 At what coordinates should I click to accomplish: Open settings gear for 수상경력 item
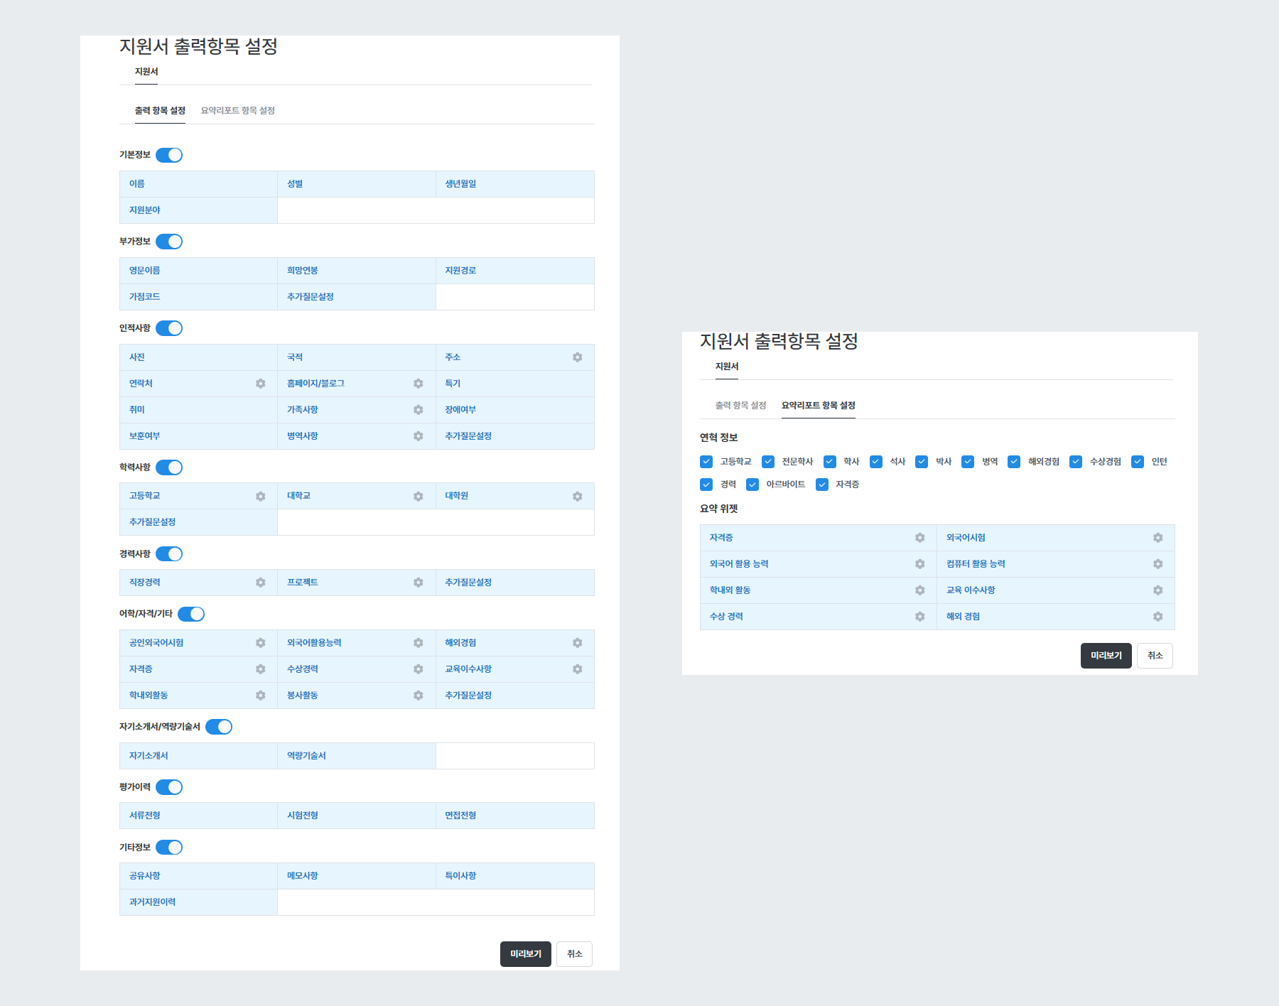(x=419, y=669)
